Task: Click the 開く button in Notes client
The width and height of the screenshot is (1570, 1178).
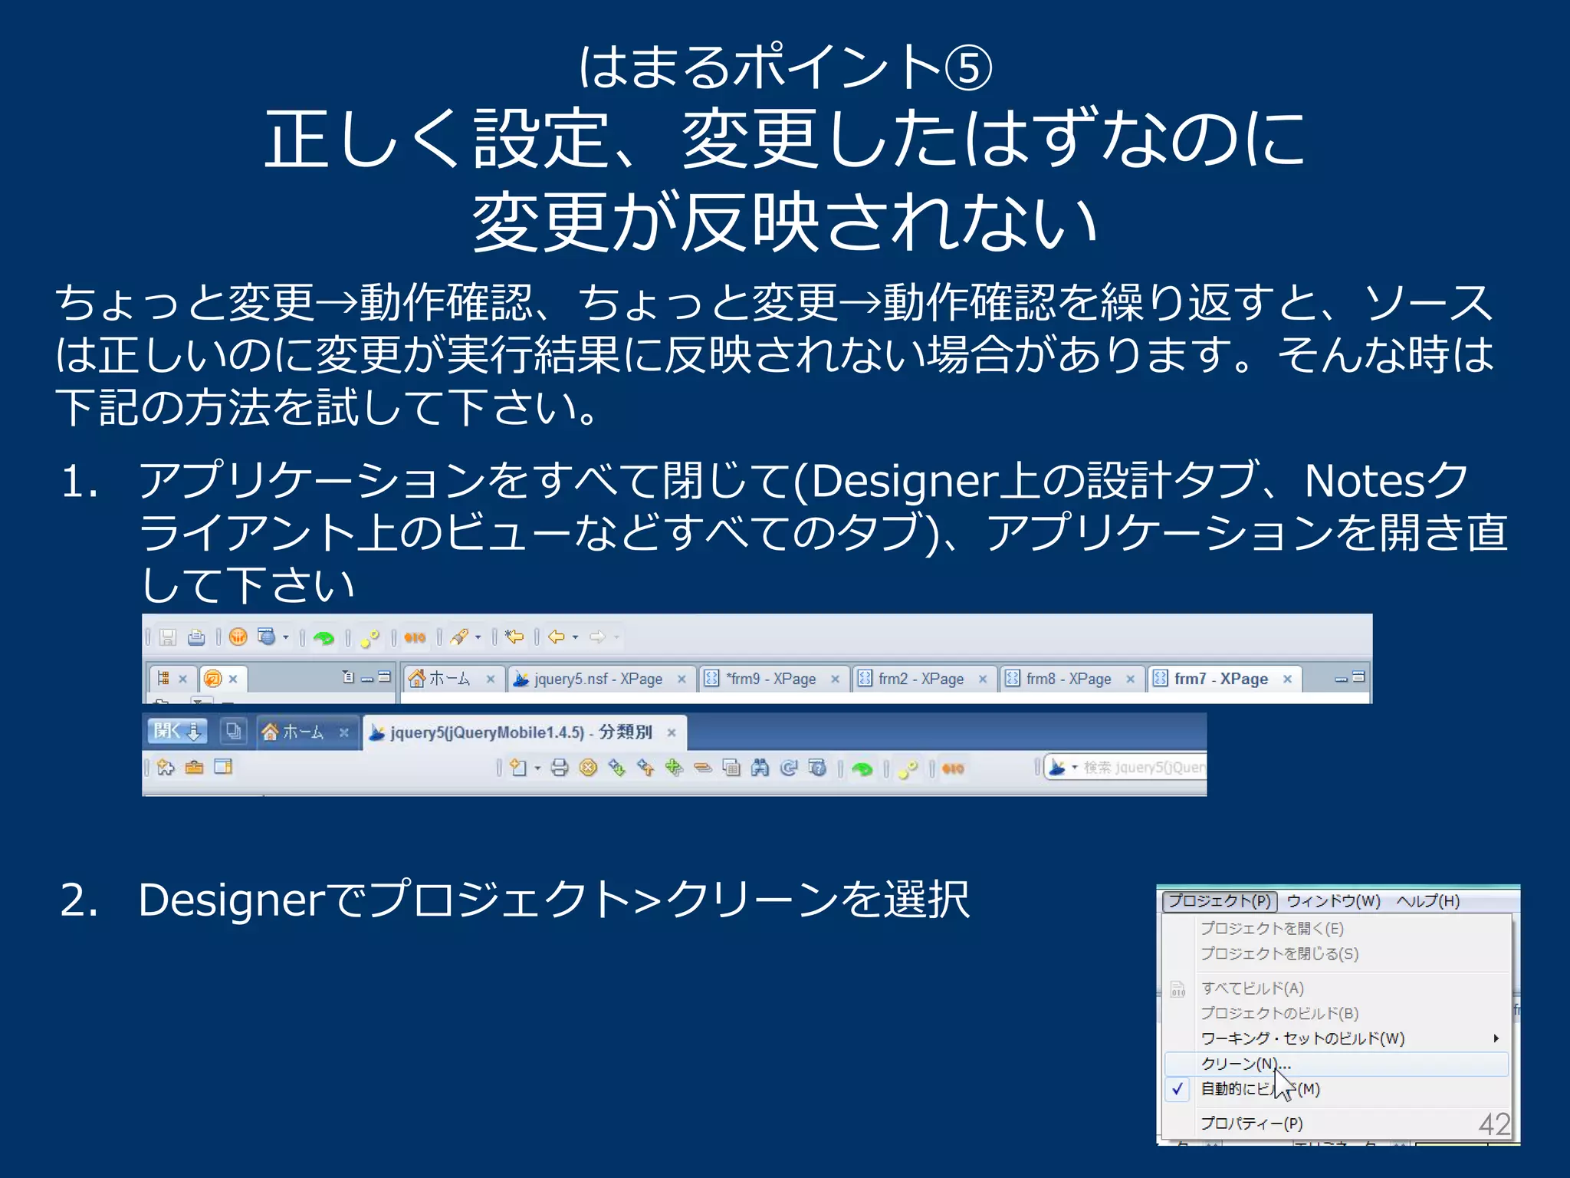Action: click(177, 731)
